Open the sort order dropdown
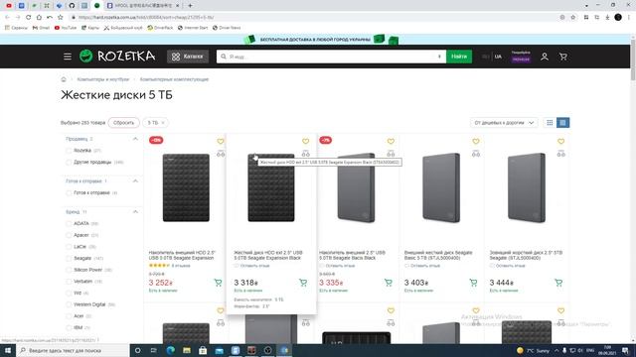Image resolution: width=636 pixels, height=357 pixels. click(x=504, y=123)
